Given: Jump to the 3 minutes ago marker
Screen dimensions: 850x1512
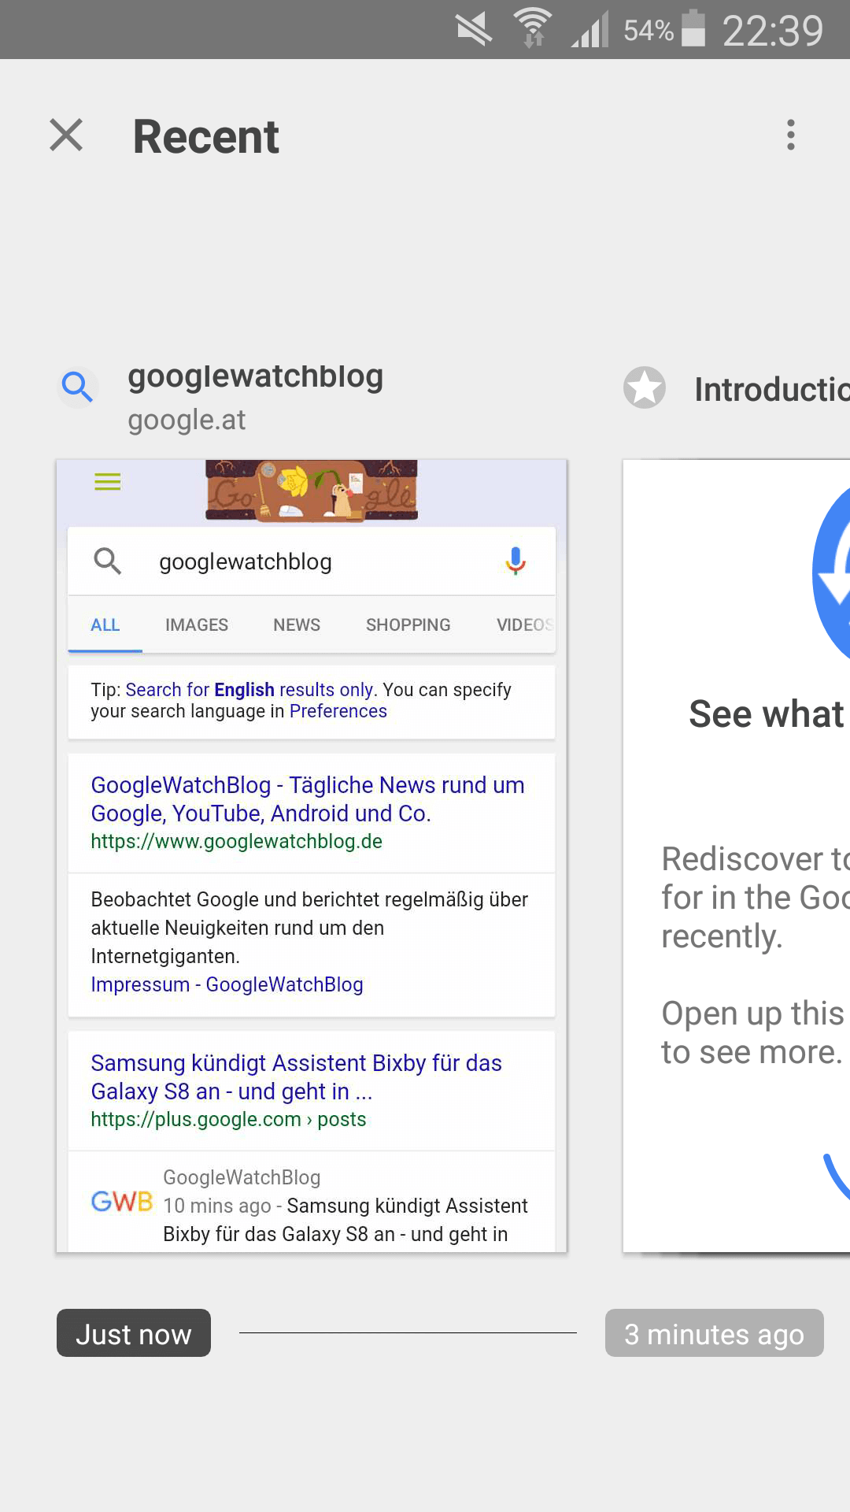Looking at the screenshot, I should [x=714, y=1333].
